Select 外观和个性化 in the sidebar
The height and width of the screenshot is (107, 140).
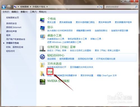point(13,43)
